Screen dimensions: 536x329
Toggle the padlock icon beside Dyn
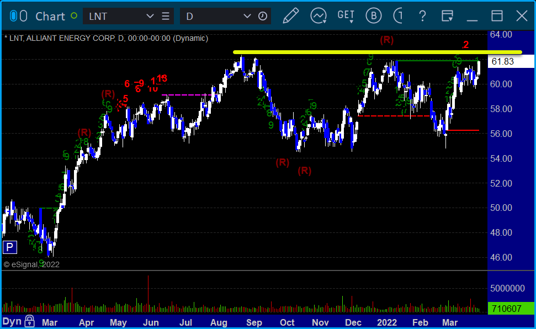coord(29,321)
